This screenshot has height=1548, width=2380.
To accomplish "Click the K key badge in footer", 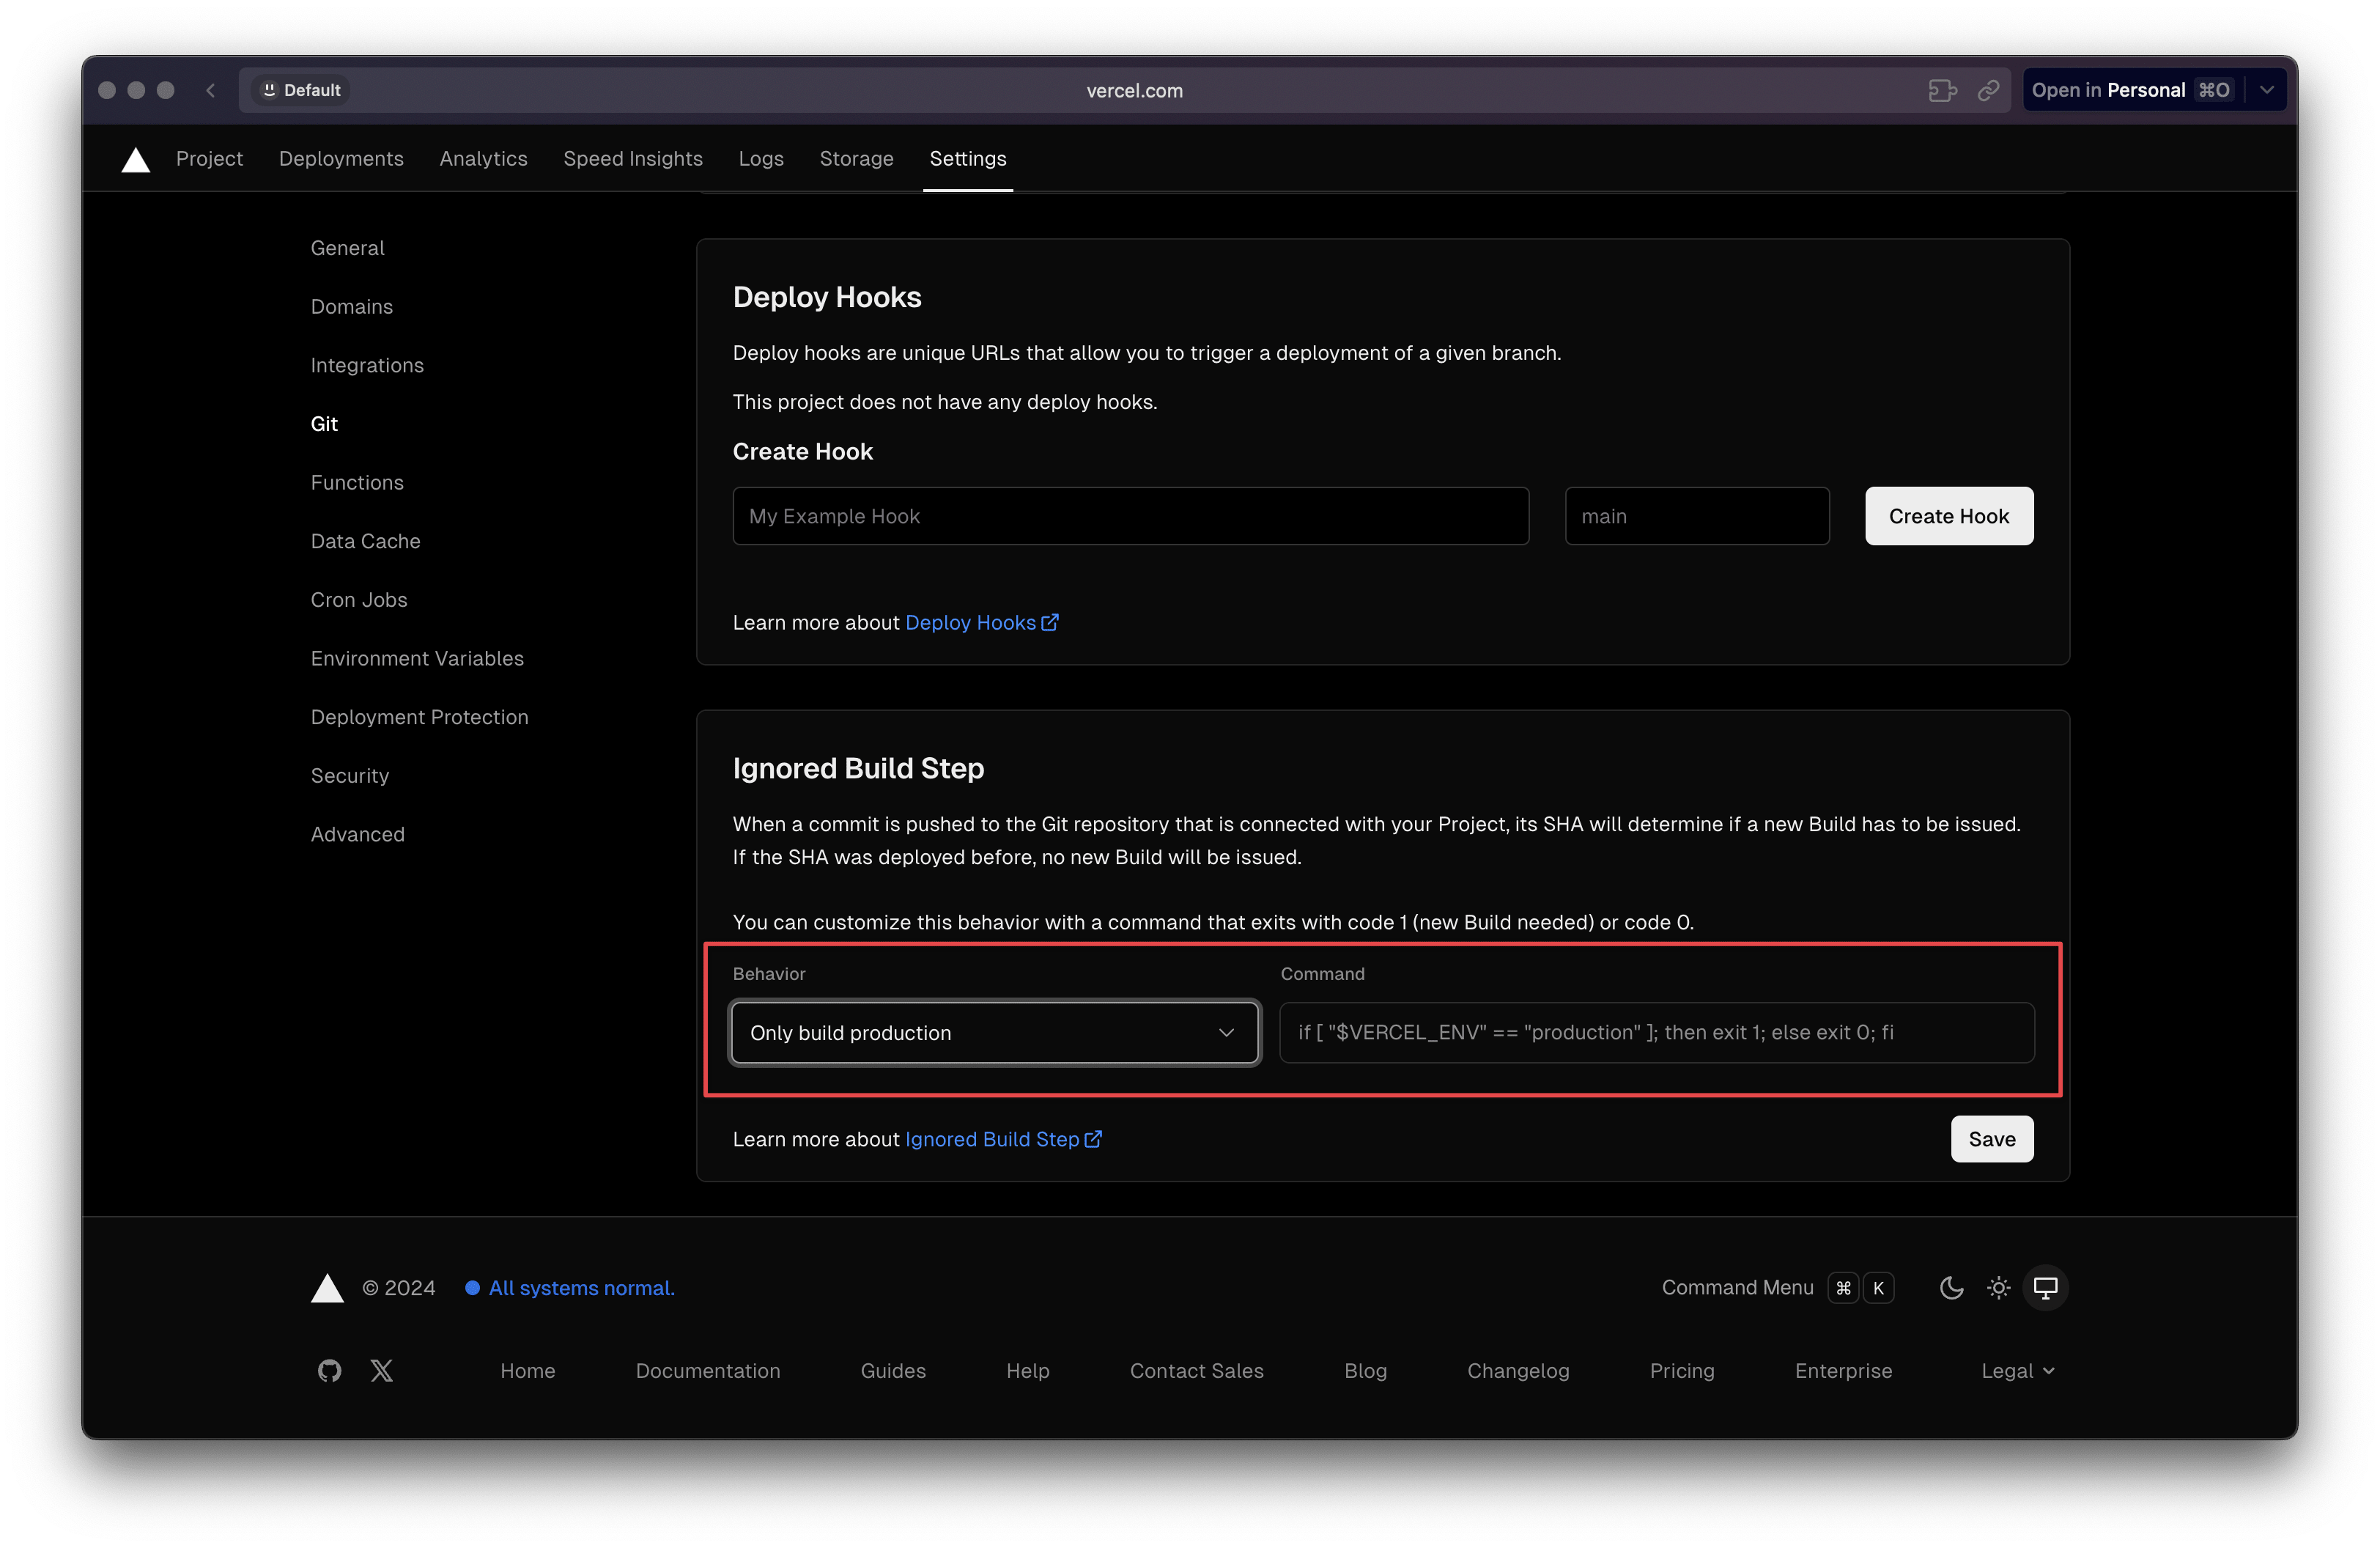I will pos(1878,1287).
